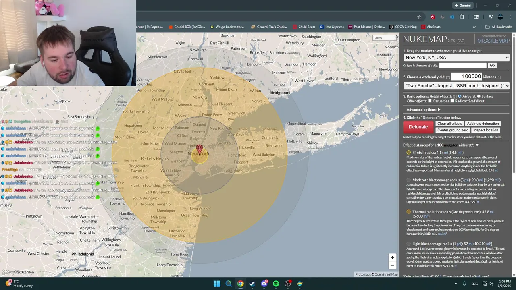This screenshot has height=290, width=516.
Task: Click the kilotons help [?] link
Action: point(499,77)
